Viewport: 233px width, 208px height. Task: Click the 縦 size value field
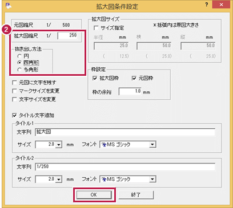[198, 46]
